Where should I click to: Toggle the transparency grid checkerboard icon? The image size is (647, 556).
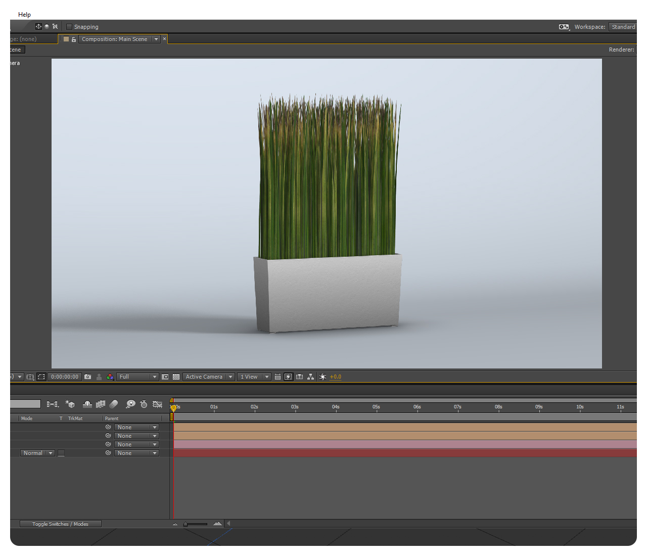pos(176,377)
